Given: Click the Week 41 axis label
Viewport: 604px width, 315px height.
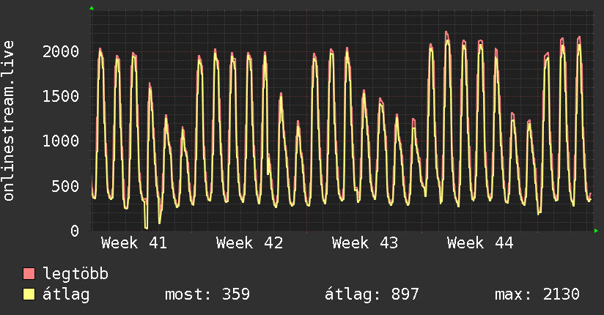Looking at the screenshot, I should click(134, 243).
